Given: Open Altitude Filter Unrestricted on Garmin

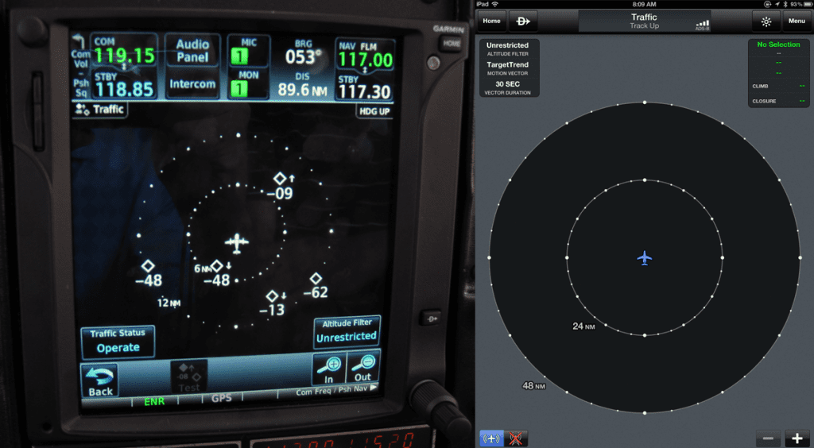Looking at the screenshot, I should 347,331.
